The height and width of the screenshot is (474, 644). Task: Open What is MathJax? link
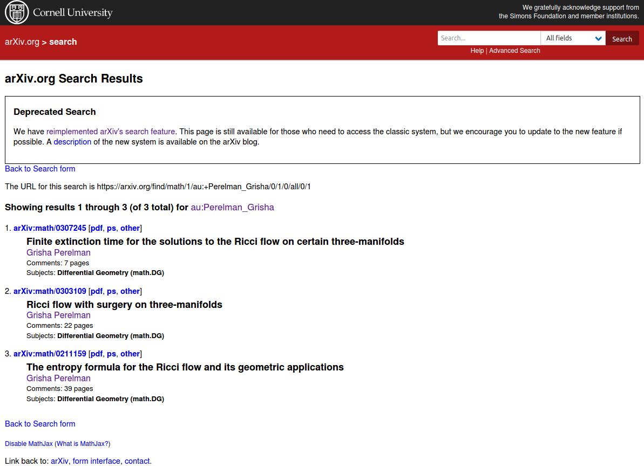click(82, 444)
